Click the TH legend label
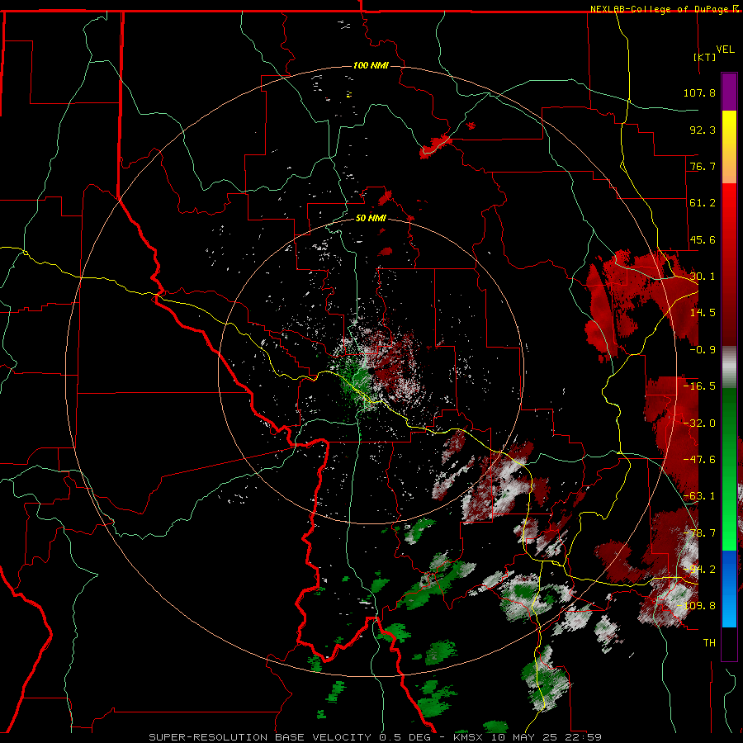 [709, 643]
